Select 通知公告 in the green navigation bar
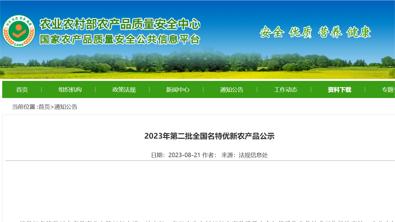 [232, 90]
